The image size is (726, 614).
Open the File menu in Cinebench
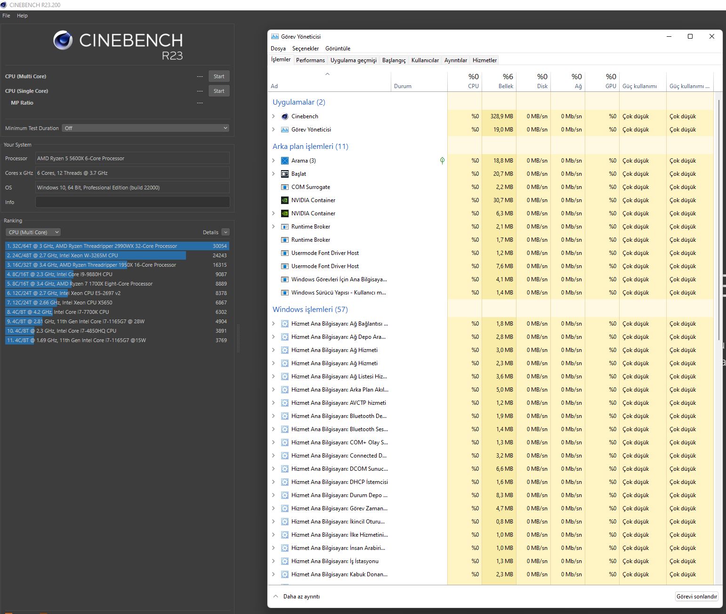(x=6, y=16)
